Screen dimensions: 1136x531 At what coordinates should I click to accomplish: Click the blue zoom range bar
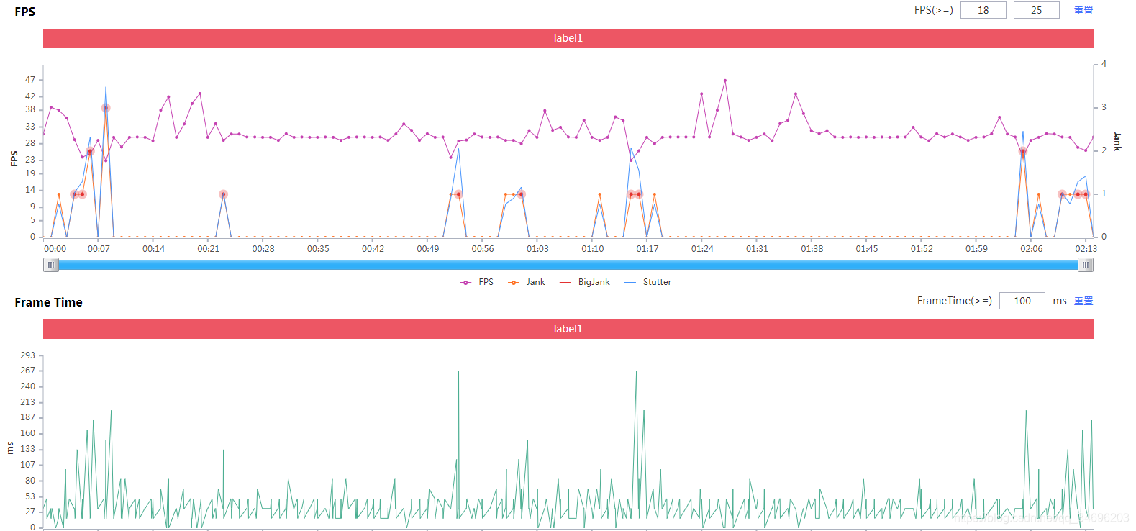coord(568,265)
